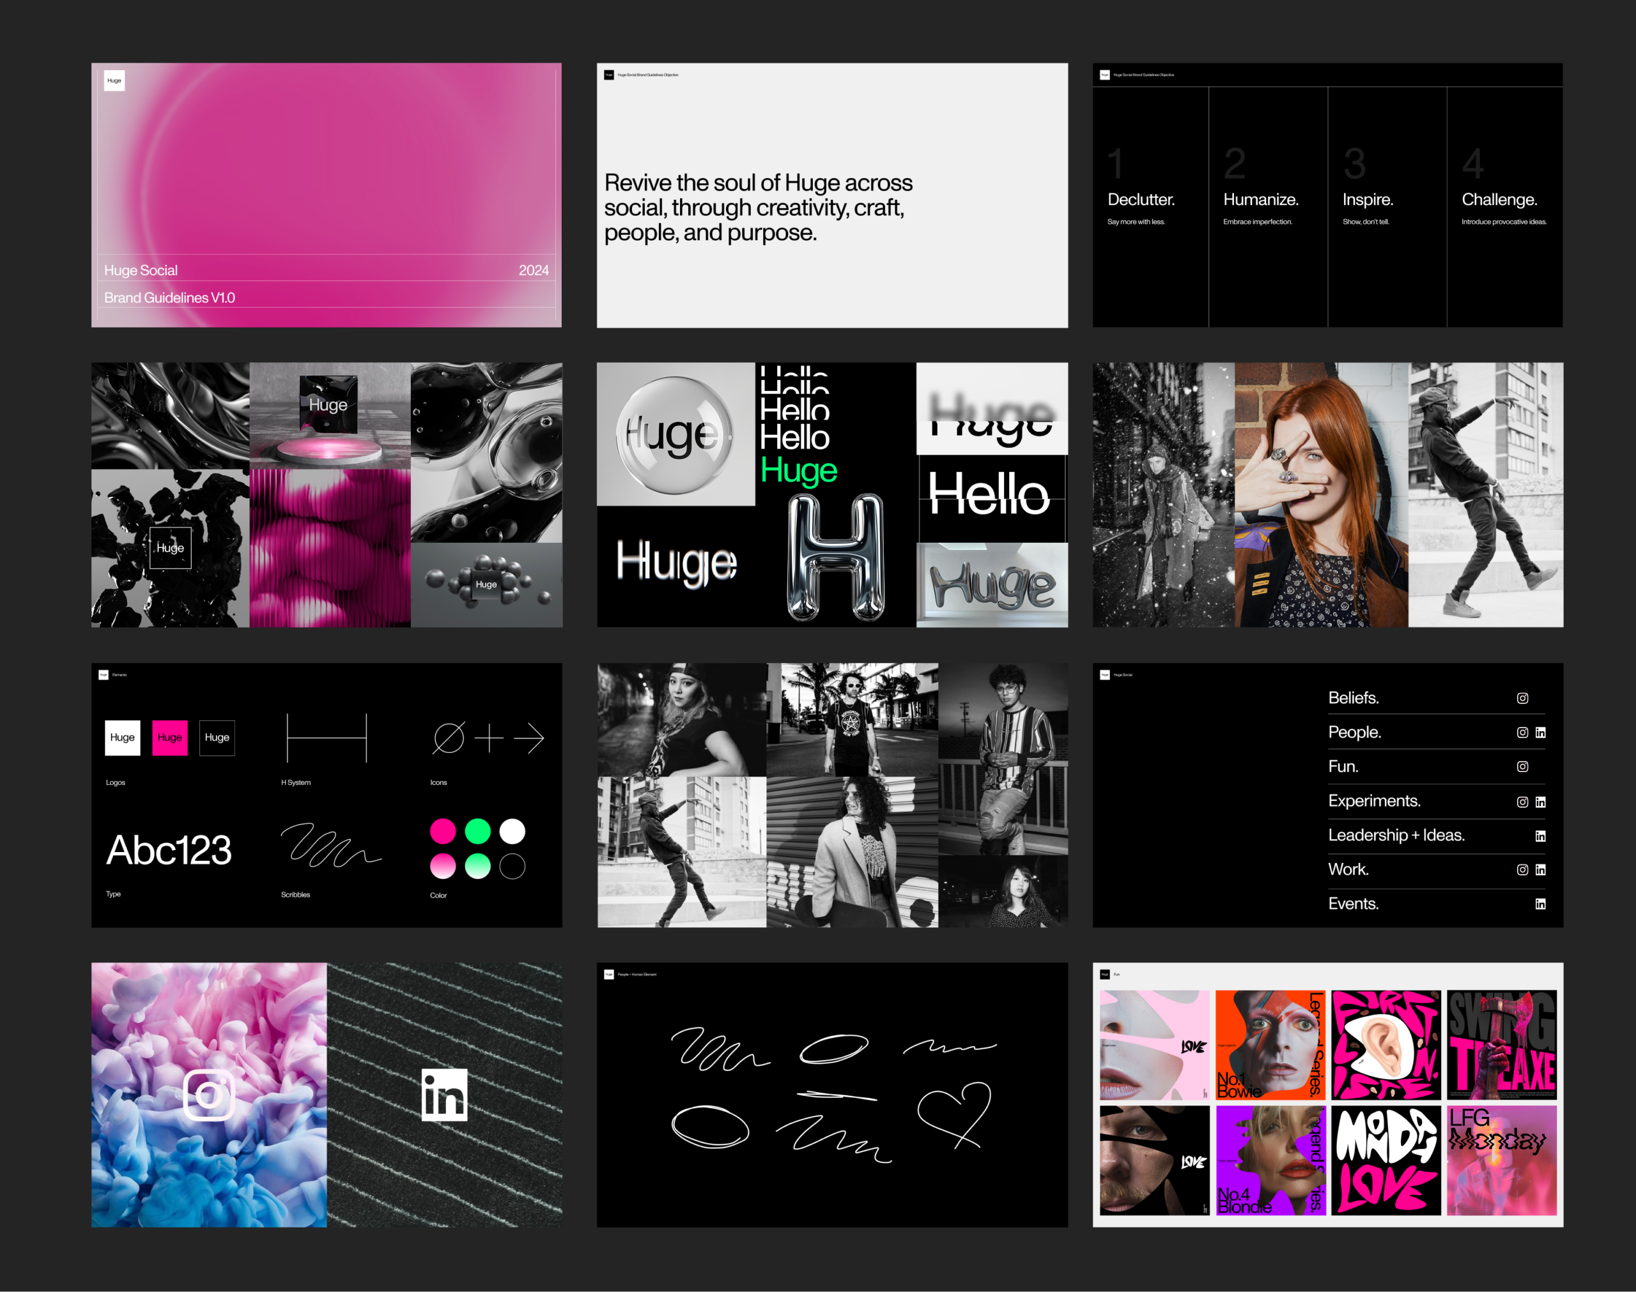Open the photo of person standing in snowfall
Viewport: 1636px width, 1292px height.
pyautogui.click(x=1164, y=495)
